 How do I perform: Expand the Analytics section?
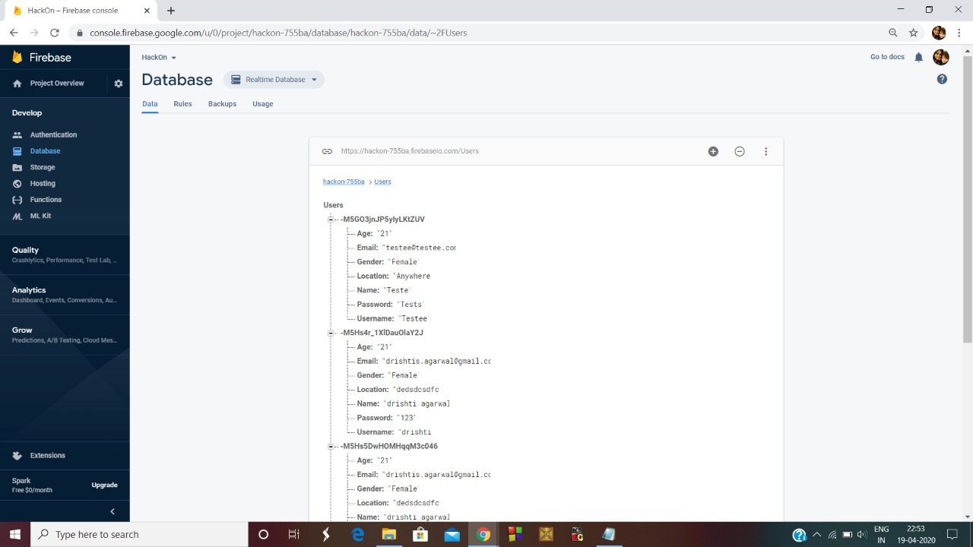[65, 295]
